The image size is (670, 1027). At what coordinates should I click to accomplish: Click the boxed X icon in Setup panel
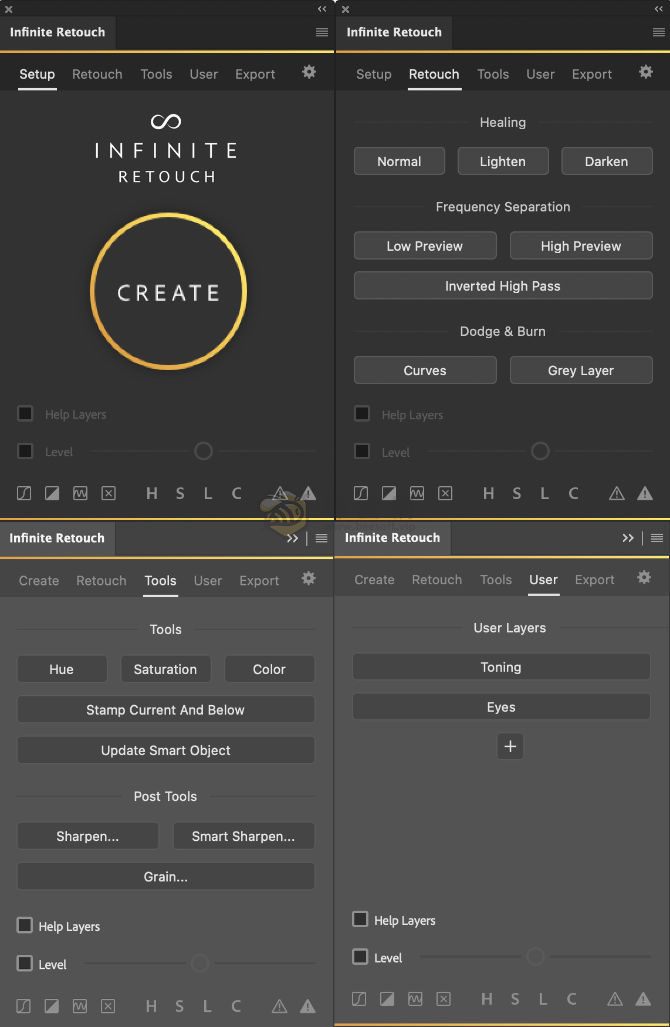109,493
